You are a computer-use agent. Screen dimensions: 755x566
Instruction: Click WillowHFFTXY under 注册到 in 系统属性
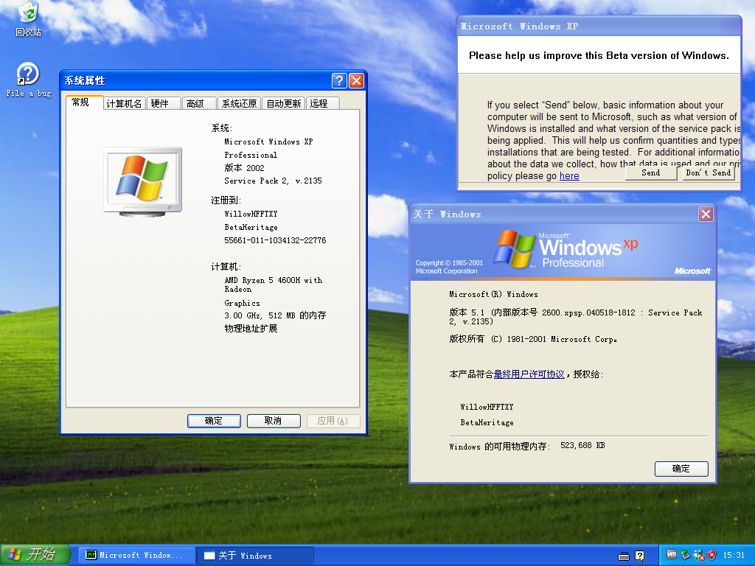[x=251, y=214]
